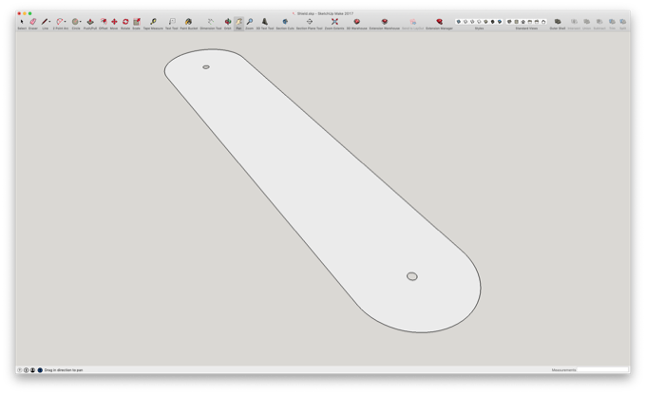Viewport: 646px width, 394px height.
Task: Set Right view, fourth Standard Views icon
Action: (530, 22)
